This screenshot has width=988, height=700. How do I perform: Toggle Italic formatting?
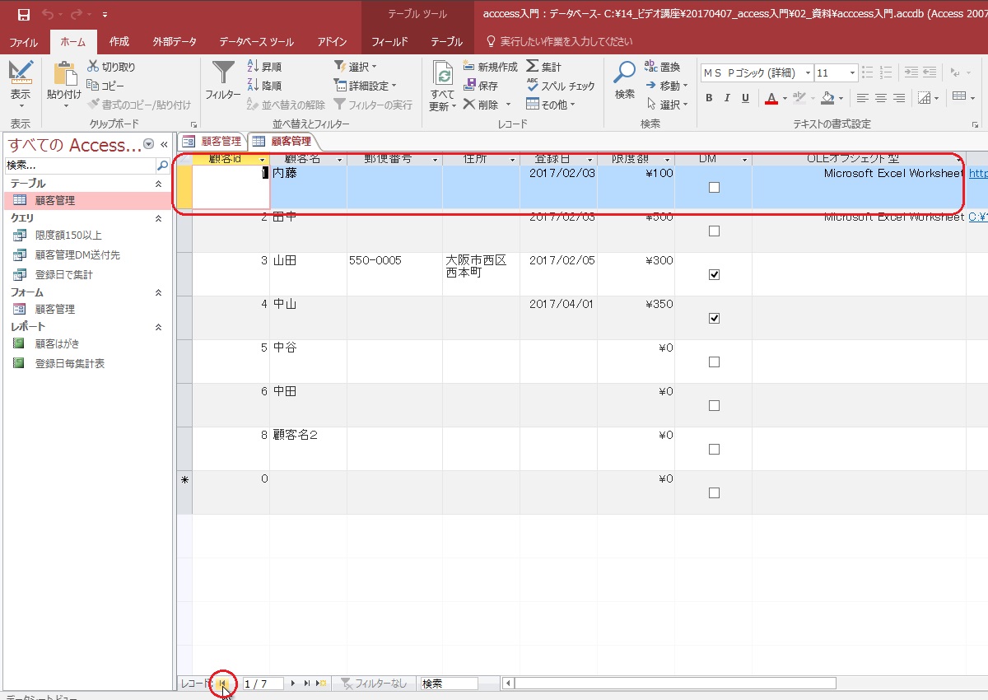727,98
